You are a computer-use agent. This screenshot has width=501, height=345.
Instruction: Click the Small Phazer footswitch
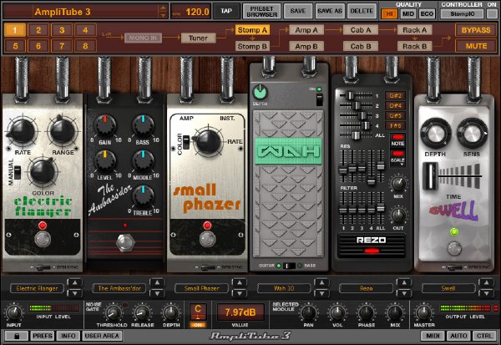pos(207,239)
